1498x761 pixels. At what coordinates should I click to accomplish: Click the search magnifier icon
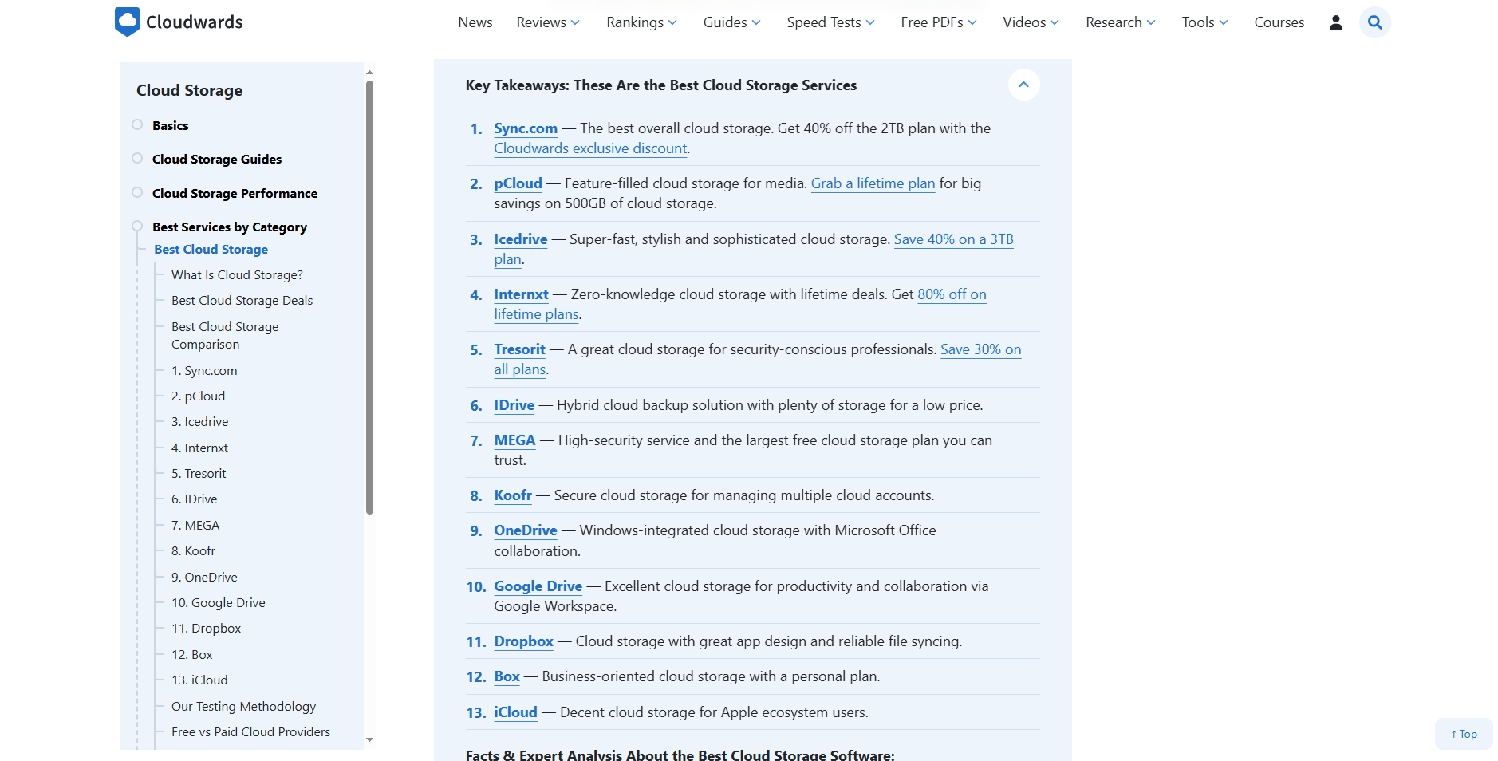tap(1375, 22)
